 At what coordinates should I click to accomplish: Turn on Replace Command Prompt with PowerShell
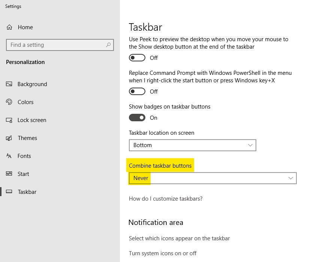coord(137,91)
